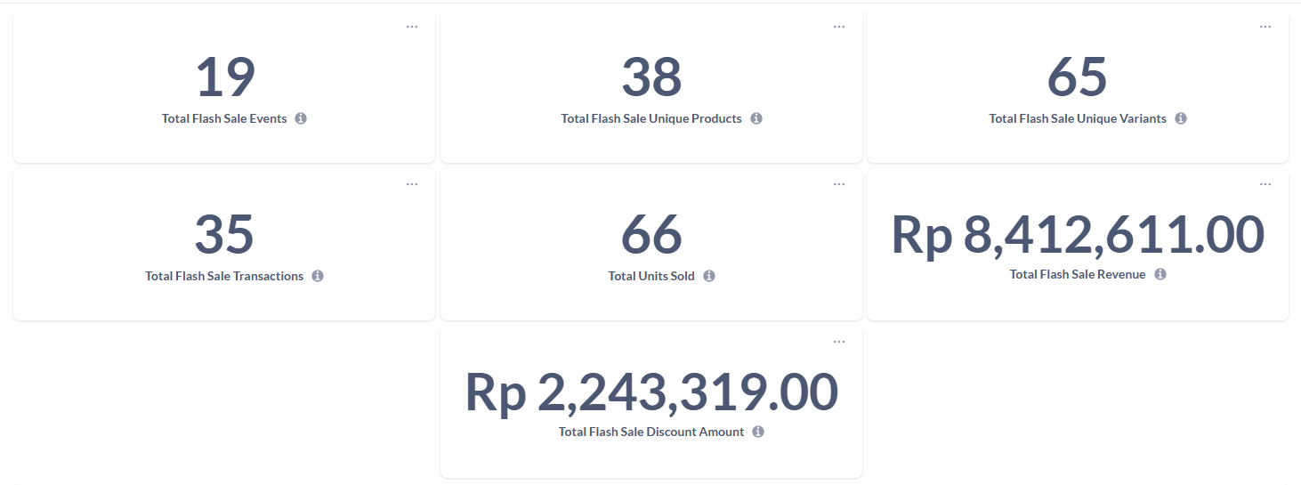Click the 35 transactions count value

coord(224,234)
